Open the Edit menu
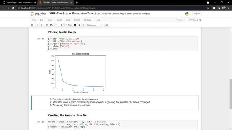232x130 pixels. 42,20
